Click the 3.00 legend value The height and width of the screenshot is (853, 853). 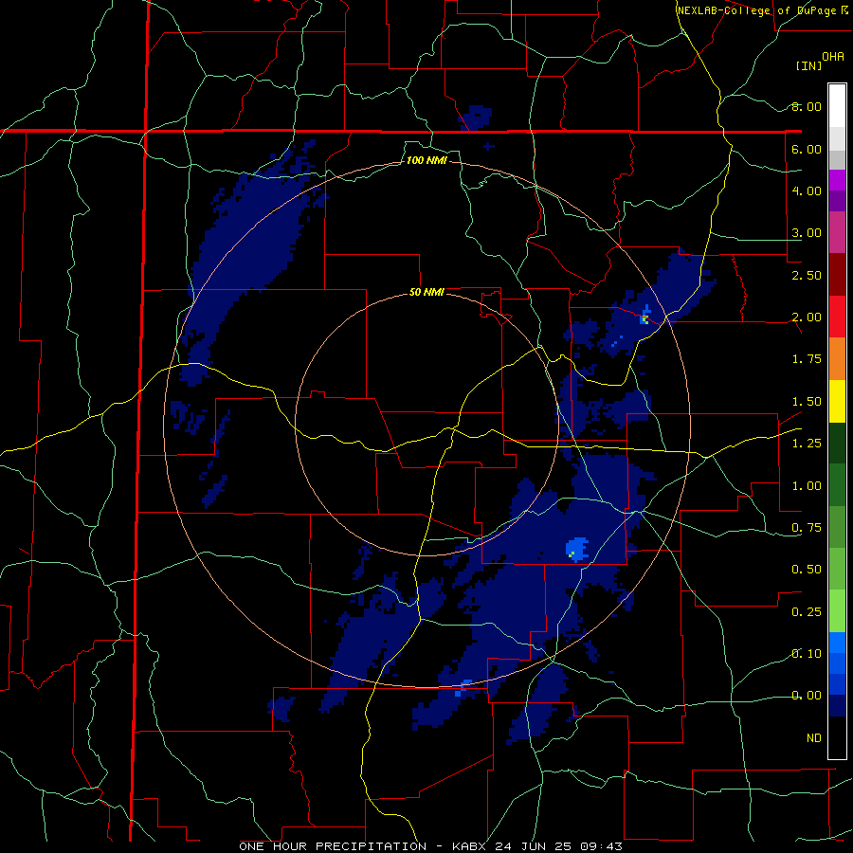tap(807, 233)
